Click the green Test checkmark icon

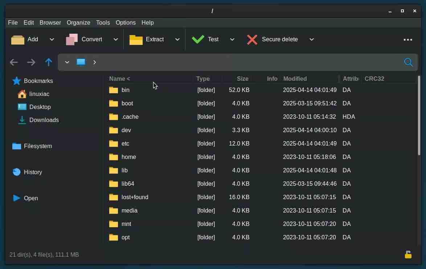tap(198, 39)
